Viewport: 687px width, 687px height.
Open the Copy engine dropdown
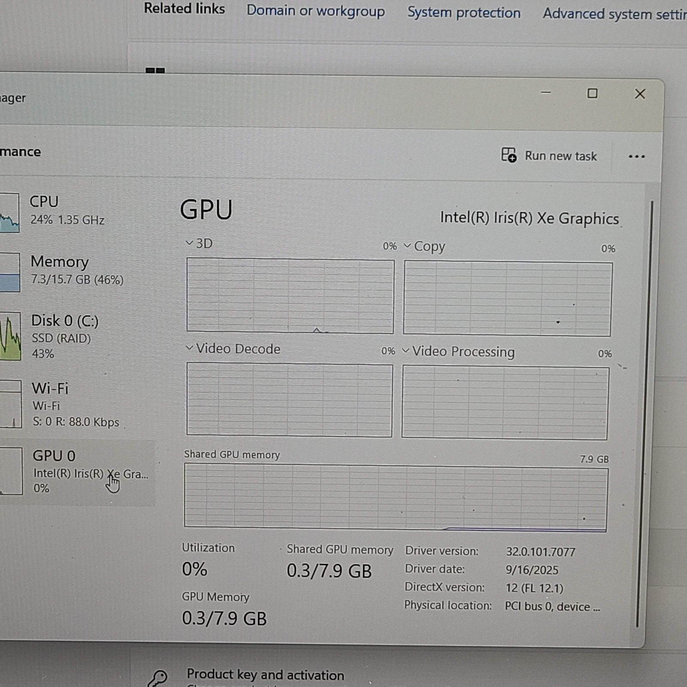(424, 246)
